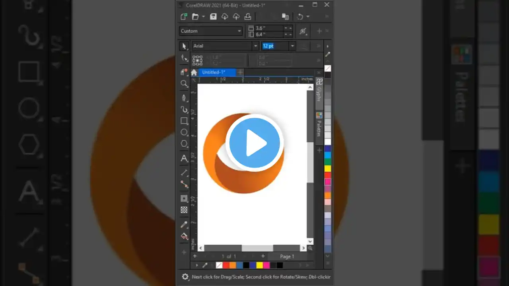Screen dimensions: 509x286
Task: Play the video with center button
Action: pos(254,143)
